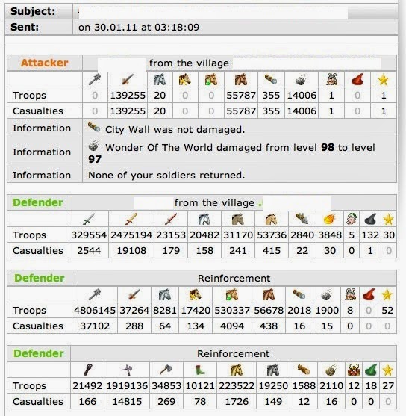The image size is (406, 416).
Task: Click 'from the village' text in the Attacker header
Action: pyautogui.click(x=189, y=63)
